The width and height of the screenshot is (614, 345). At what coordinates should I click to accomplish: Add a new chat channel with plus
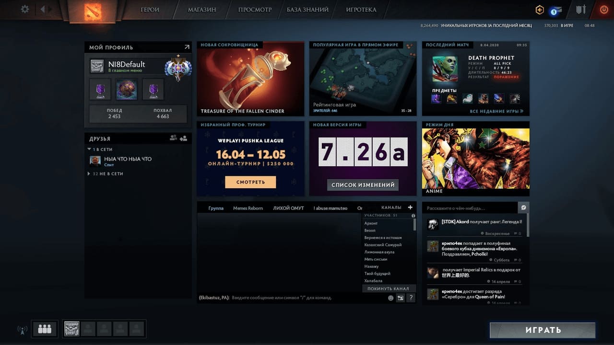(x=410, y=207)
